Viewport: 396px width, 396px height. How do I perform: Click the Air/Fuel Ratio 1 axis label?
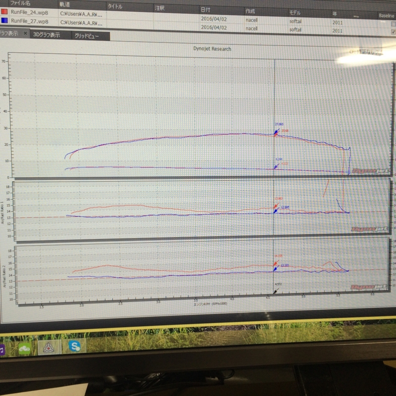[2, 213]
